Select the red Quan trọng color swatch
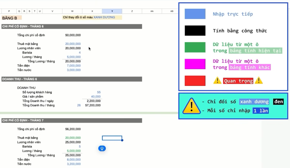The width and height of the screenshot is (290, 168). tap(195, 81)
